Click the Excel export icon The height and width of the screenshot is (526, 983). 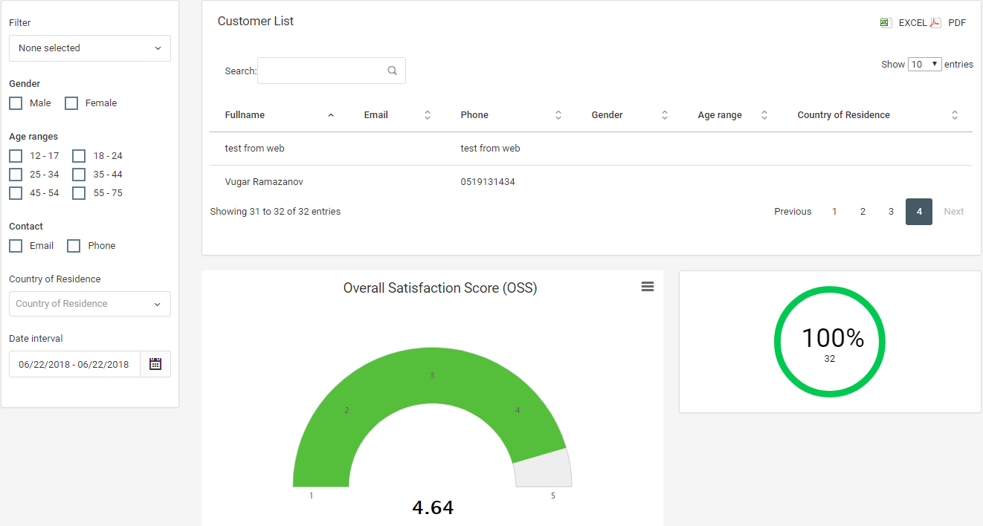click(885, 23)
